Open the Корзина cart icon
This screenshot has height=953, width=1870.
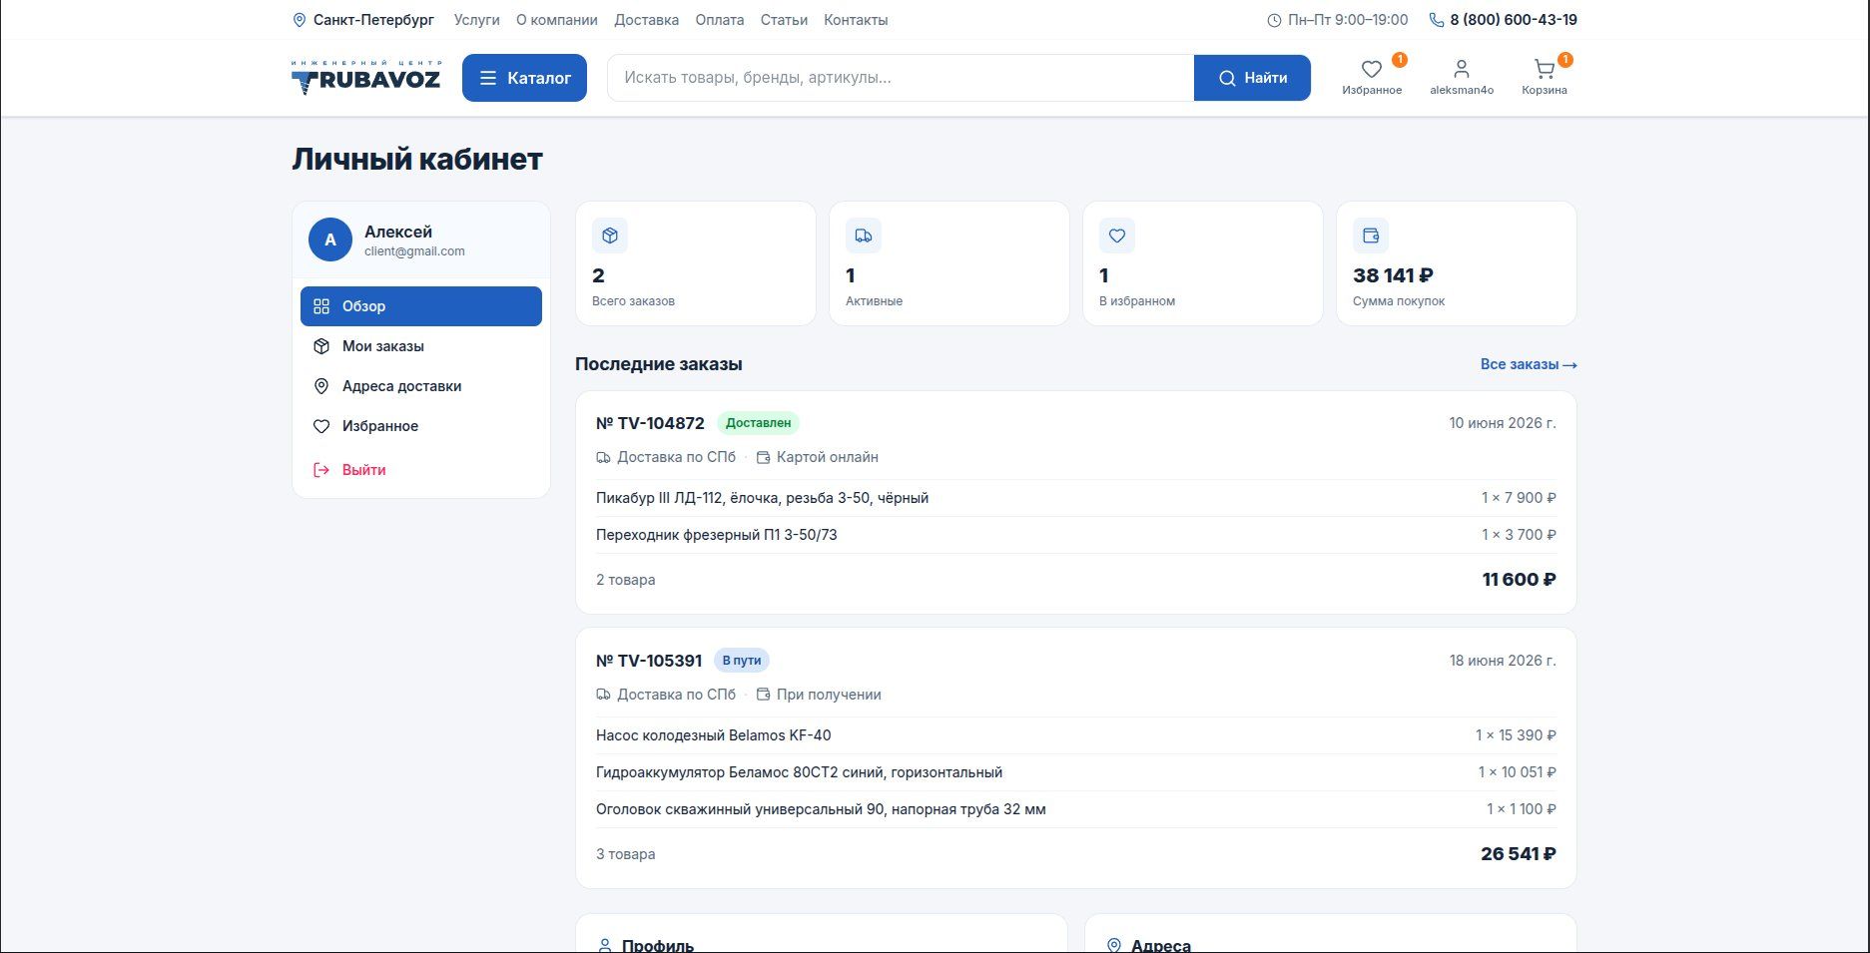pos(1545,69)
